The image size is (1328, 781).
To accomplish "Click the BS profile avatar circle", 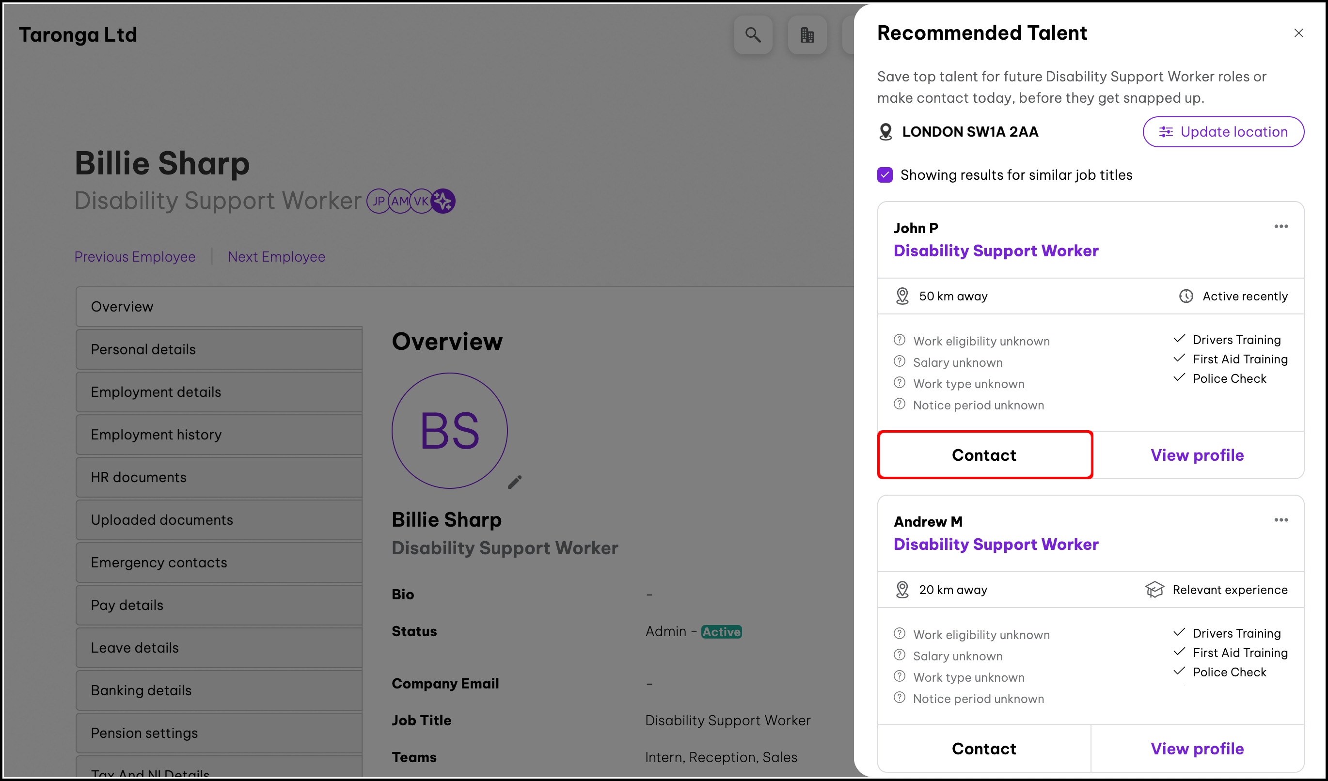I will pos(449,430).
